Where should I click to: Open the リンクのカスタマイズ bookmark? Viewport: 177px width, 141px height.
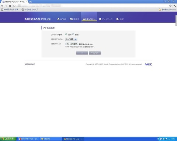click(x=30, y=10)
